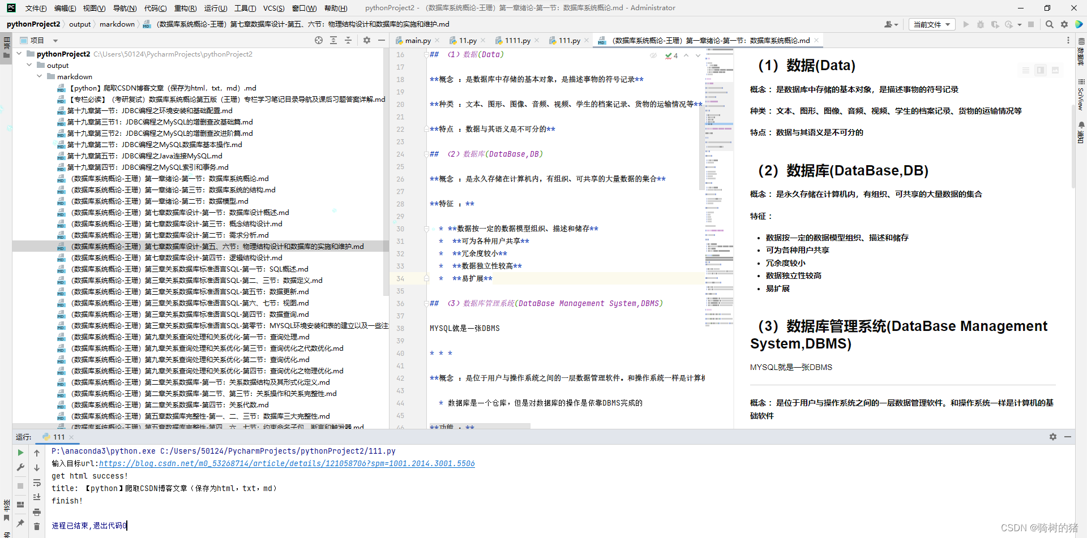The image size is (1087, 538).
Task: Clear console with trash icon
Action: 37,527
